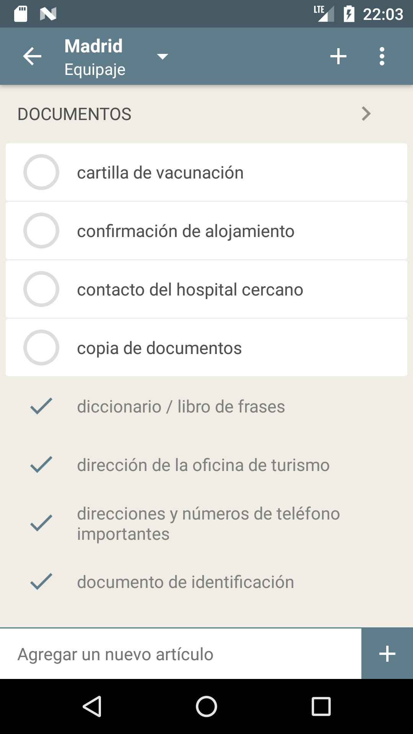The width and height of the screenshot is (413, 734).
Task: Check off cartilla de vacunación
Action: pyautogui.click(x=41, y=172)
